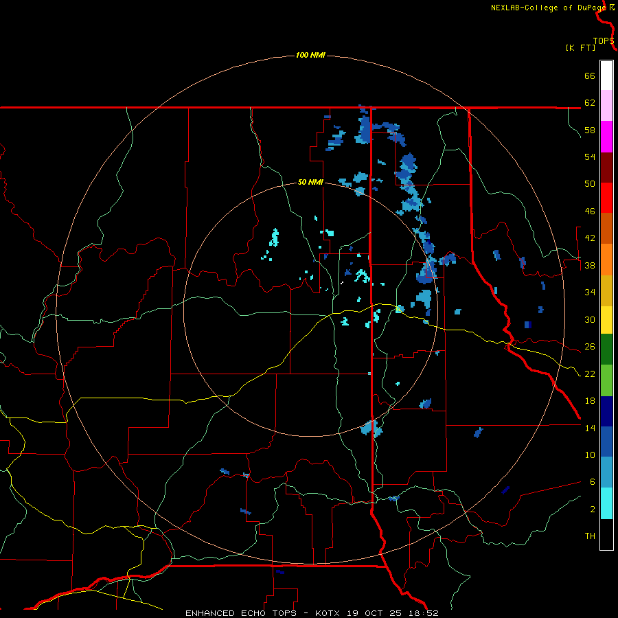Click the 26 legend value
The image size is (618, 618).
coord(590,347)
